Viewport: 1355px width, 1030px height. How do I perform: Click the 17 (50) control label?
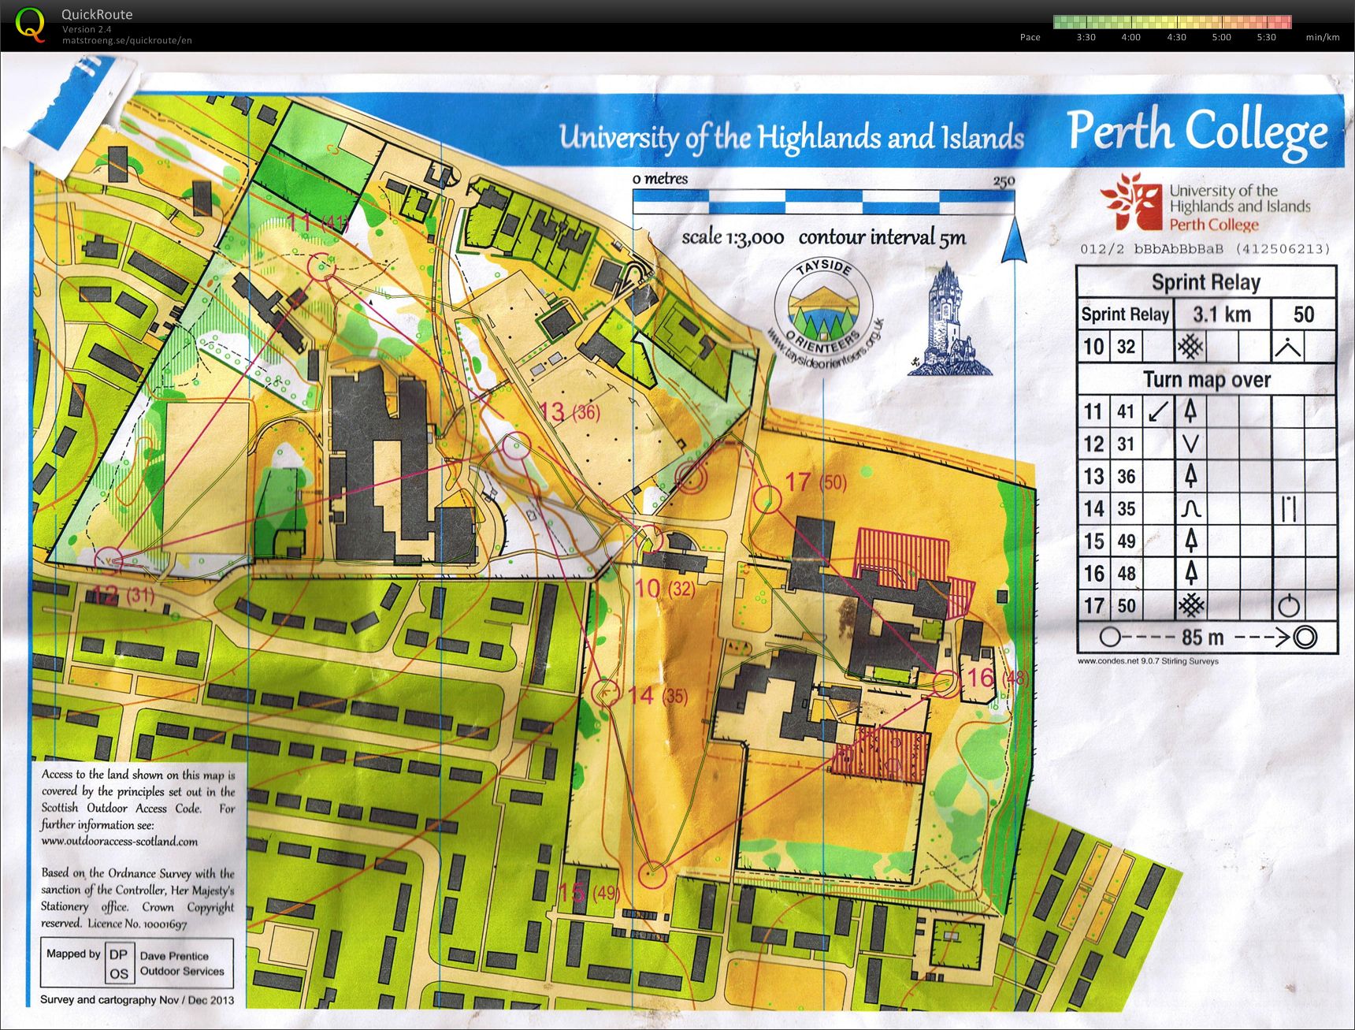click(x=815, y=482)
